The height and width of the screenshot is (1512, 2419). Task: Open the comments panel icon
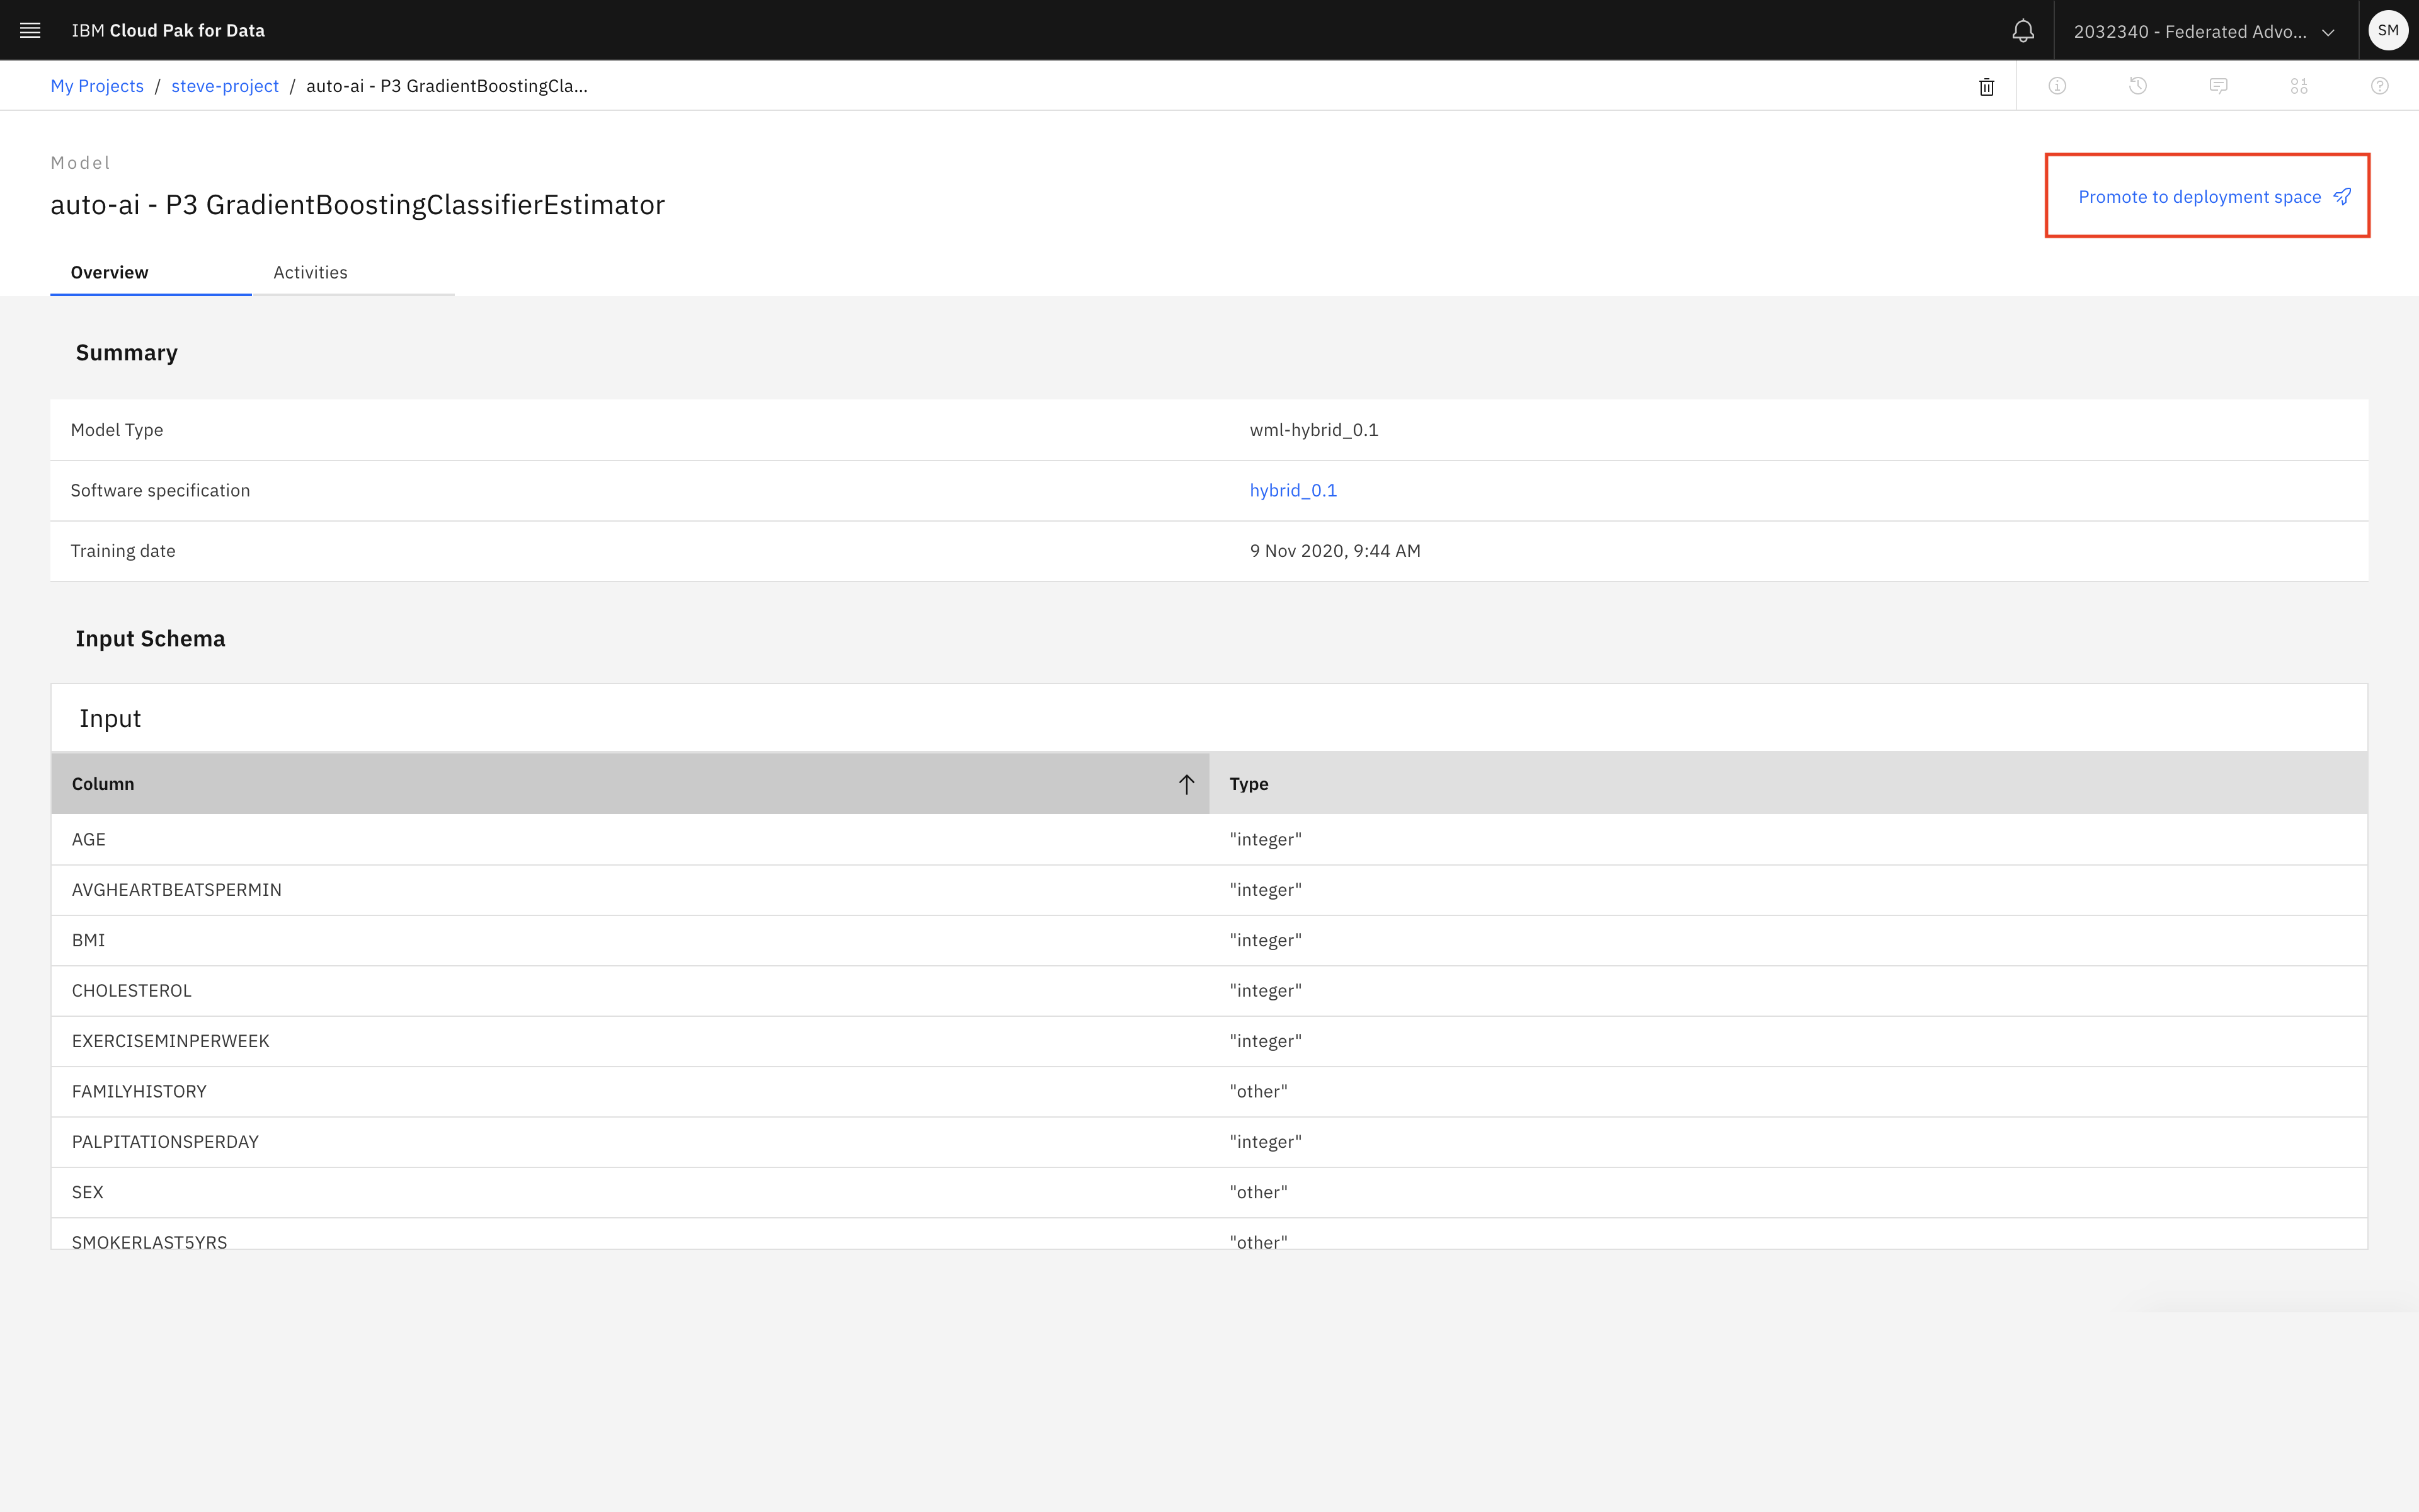pos(2218,86)
